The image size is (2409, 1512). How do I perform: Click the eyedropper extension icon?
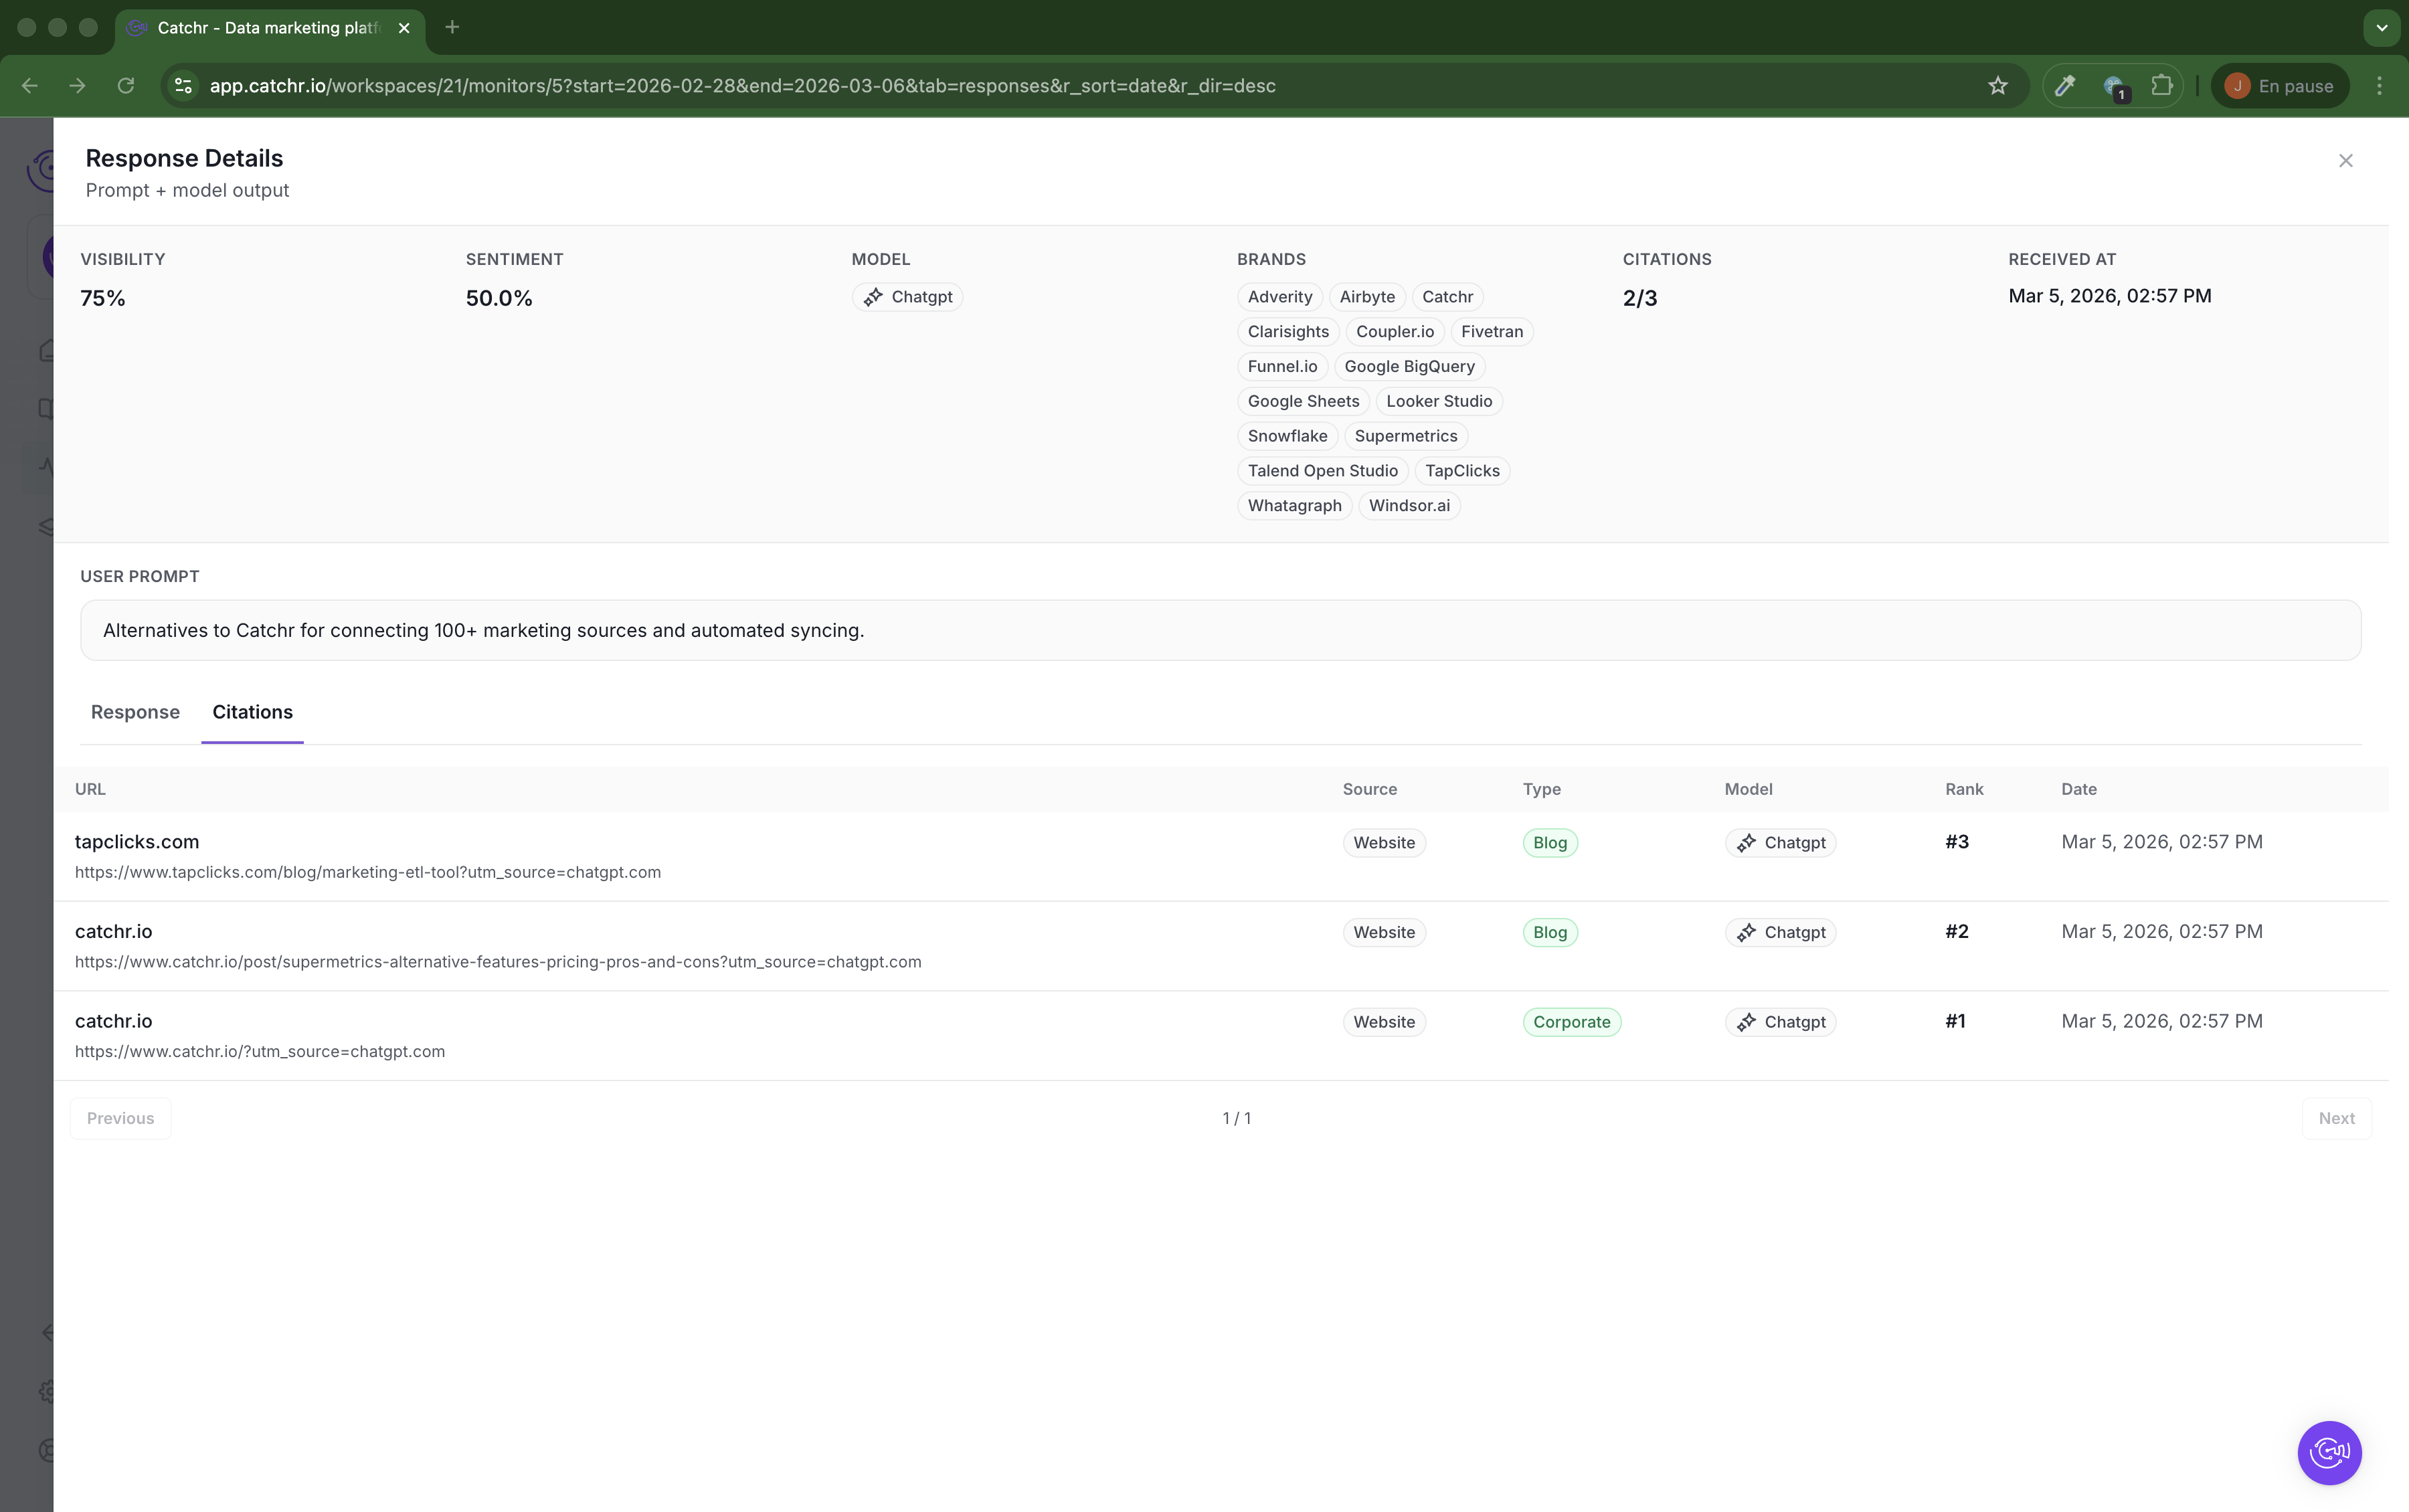(x=2065, y=86)
